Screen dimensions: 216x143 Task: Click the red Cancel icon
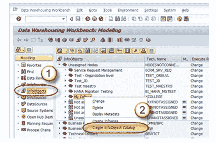101,19
